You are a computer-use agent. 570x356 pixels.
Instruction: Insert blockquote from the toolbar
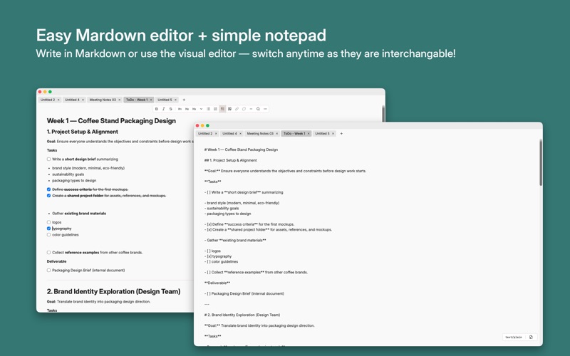(229, 109)
